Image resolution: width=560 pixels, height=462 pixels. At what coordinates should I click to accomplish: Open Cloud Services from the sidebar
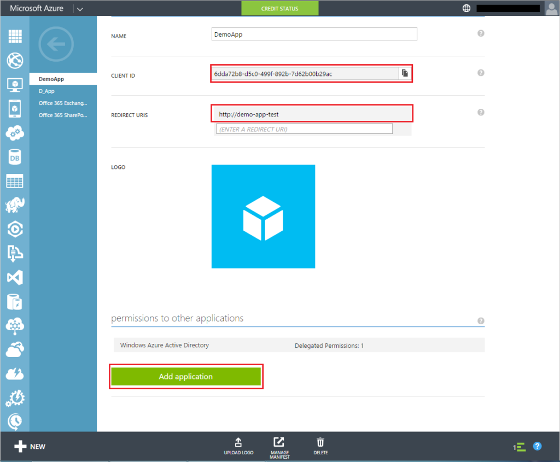click(x=15, y=132)
